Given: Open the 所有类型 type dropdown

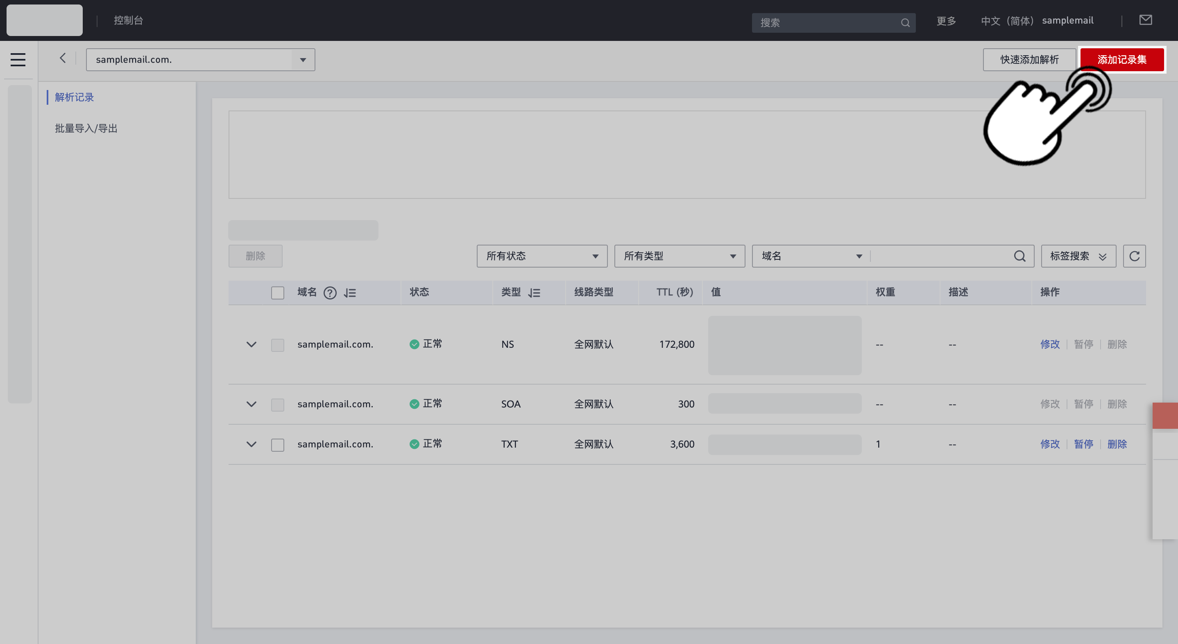Looking at the screenshot, I should coord(680,256).
